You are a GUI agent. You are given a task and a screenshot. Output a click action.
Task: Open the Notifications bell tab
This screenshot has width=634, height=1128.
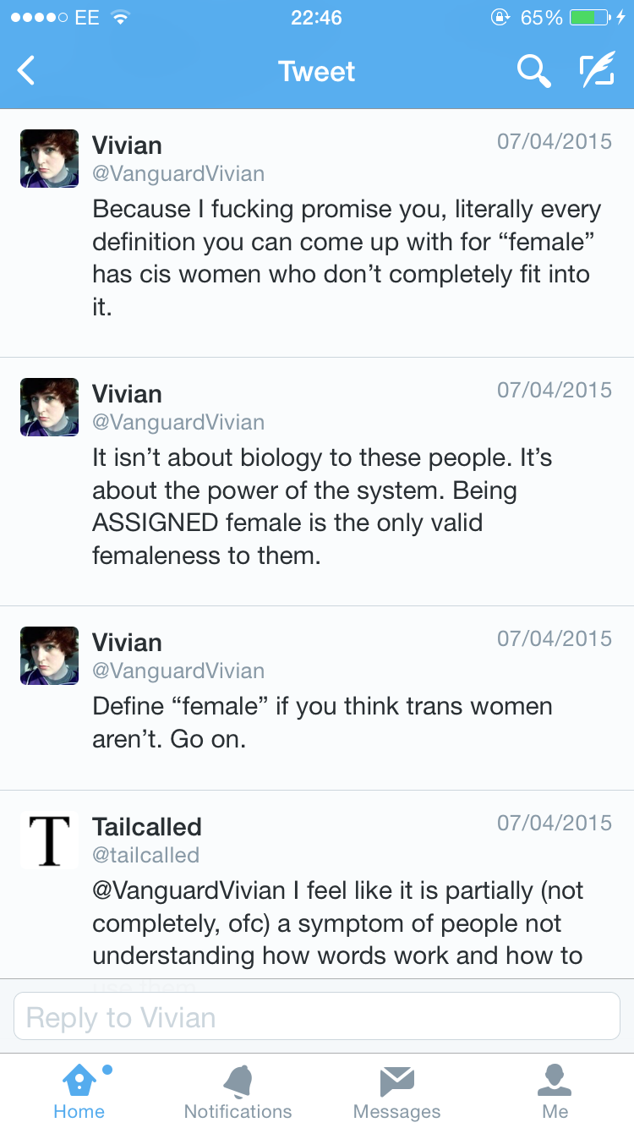point(238,1091)
